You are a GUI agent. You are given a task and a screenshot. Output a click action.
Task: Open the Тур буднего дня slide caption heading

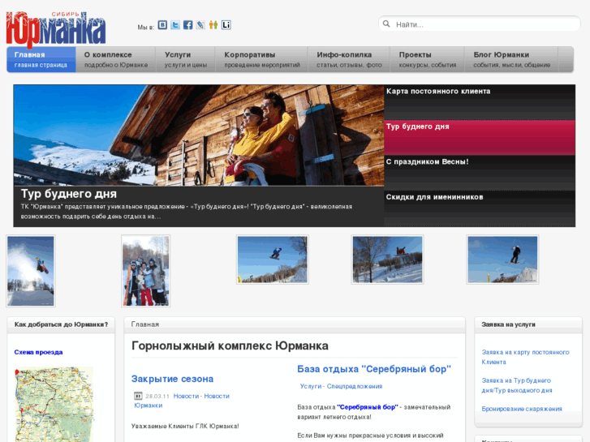[x=69, y=194]
